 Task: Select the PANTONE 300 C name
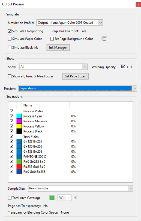tap(35, 157)
